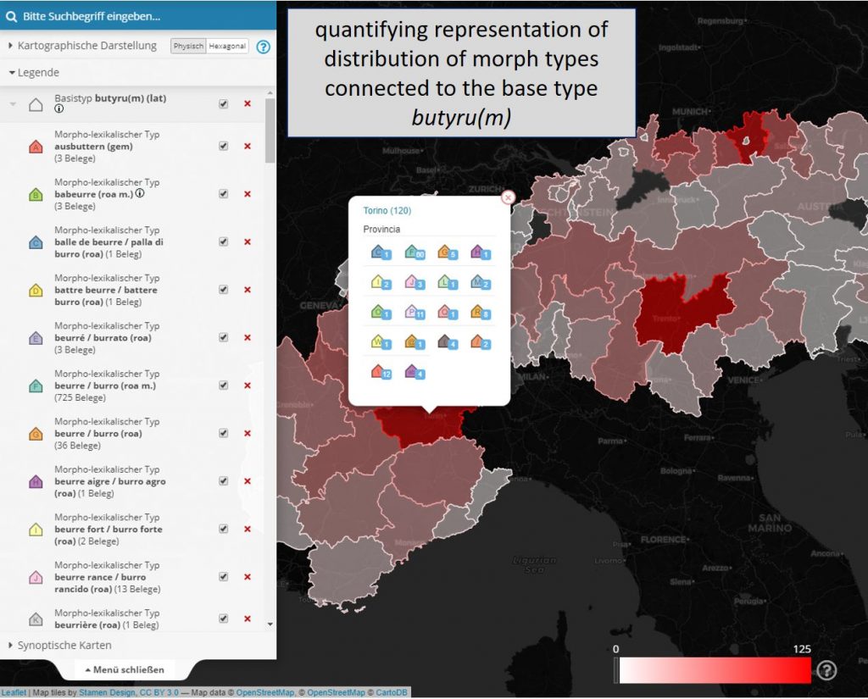Expand the Synoptische Karten section
Viewport: 868px width, 699px height.
coord(64,646)
